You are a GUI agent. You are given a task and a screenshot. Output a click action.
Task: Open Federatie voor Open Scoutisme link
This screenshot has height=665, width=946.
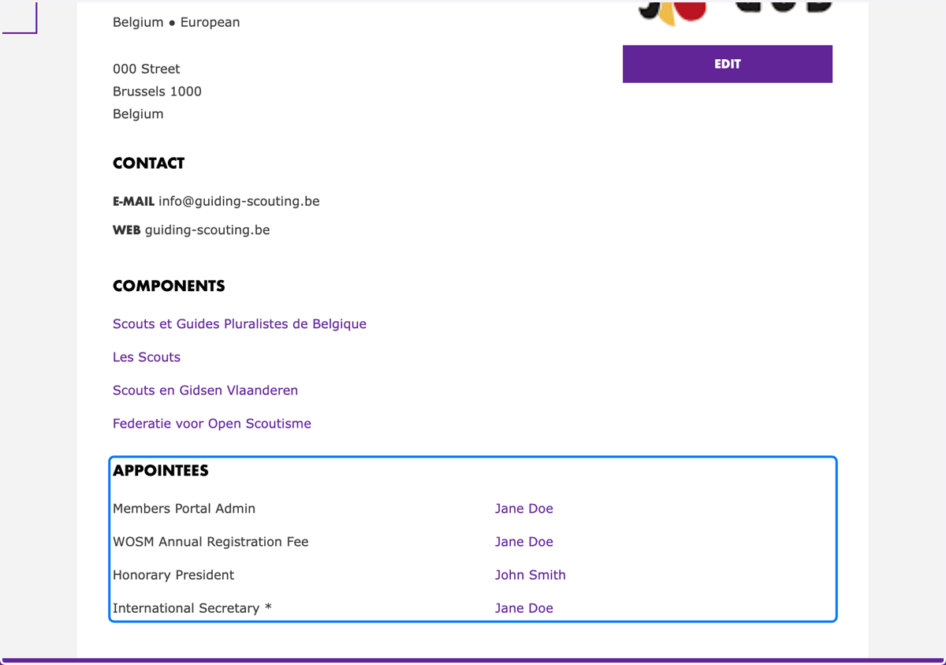coord(212,424)
